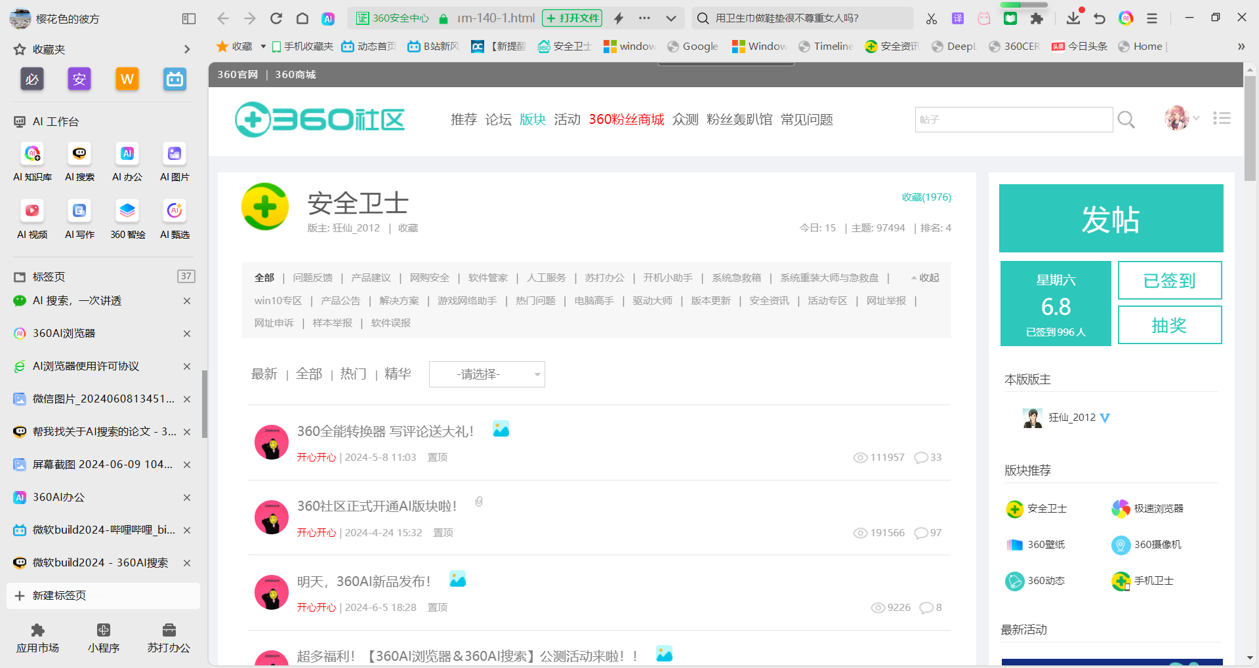Open the AI 图片 tool

pos(175,162)
